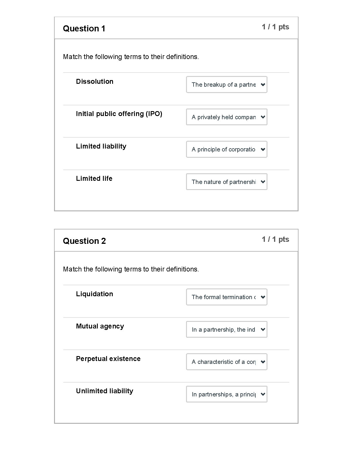
Task: Click Question 2 score '1 / 1 pts'
Action: [275, 239]
